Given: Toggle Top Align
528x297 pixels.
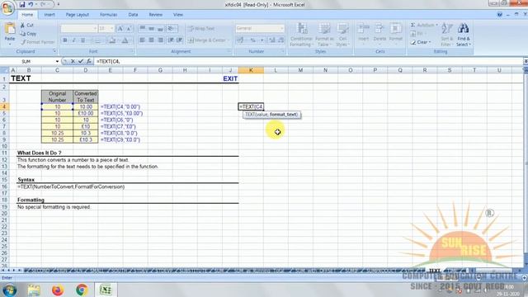Looking at the screenshot, I should 142,29.
